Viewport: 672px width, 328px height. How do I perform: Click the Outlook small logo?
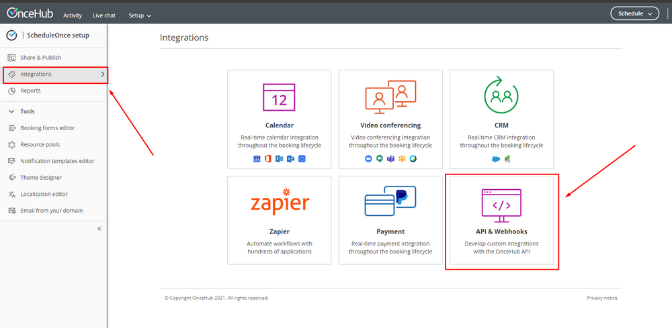290,159
